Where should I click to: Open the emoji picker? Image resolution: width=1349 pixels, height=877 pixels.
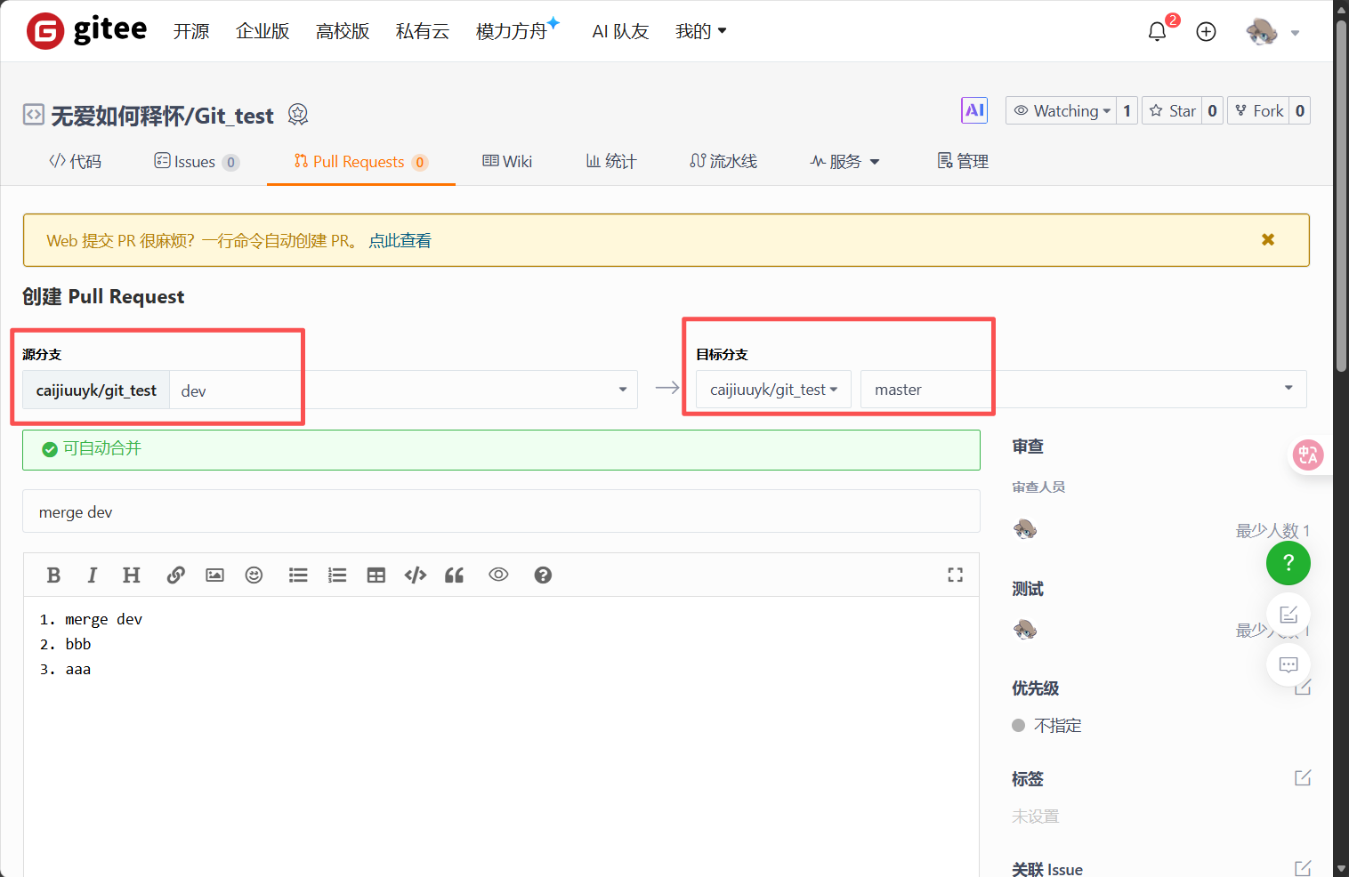[254, 575]
